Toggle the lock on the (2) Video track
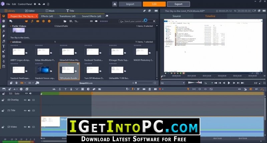 click(3, 127)
